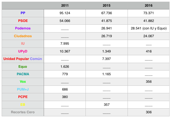Select the cell containing 95.124
The height and width of the screenshot is (118, 171).
click(x=65, y=13)
